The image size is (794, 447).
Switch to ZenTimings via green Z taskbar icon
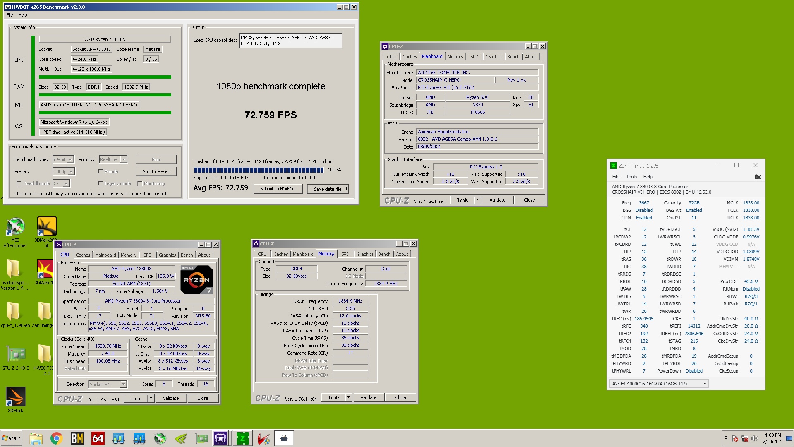click(x=242, y=438)
